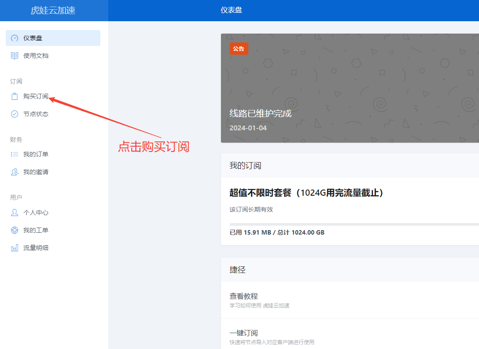Click the bar chart icon for 流量明细
Image resolution: width=479 pixels, height=349 pixels.
[x=15, y=248]
